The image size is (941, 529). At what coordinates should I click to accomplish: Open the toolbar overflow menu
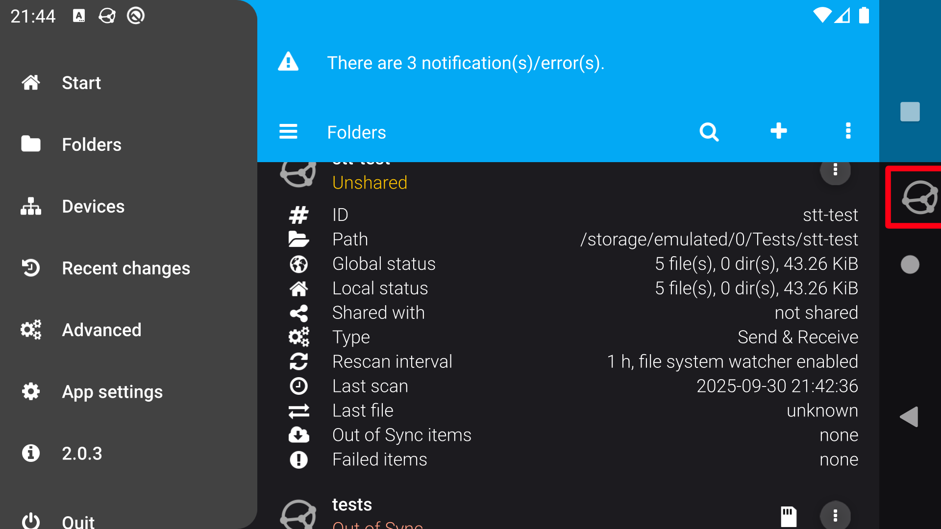pos(848,131)
